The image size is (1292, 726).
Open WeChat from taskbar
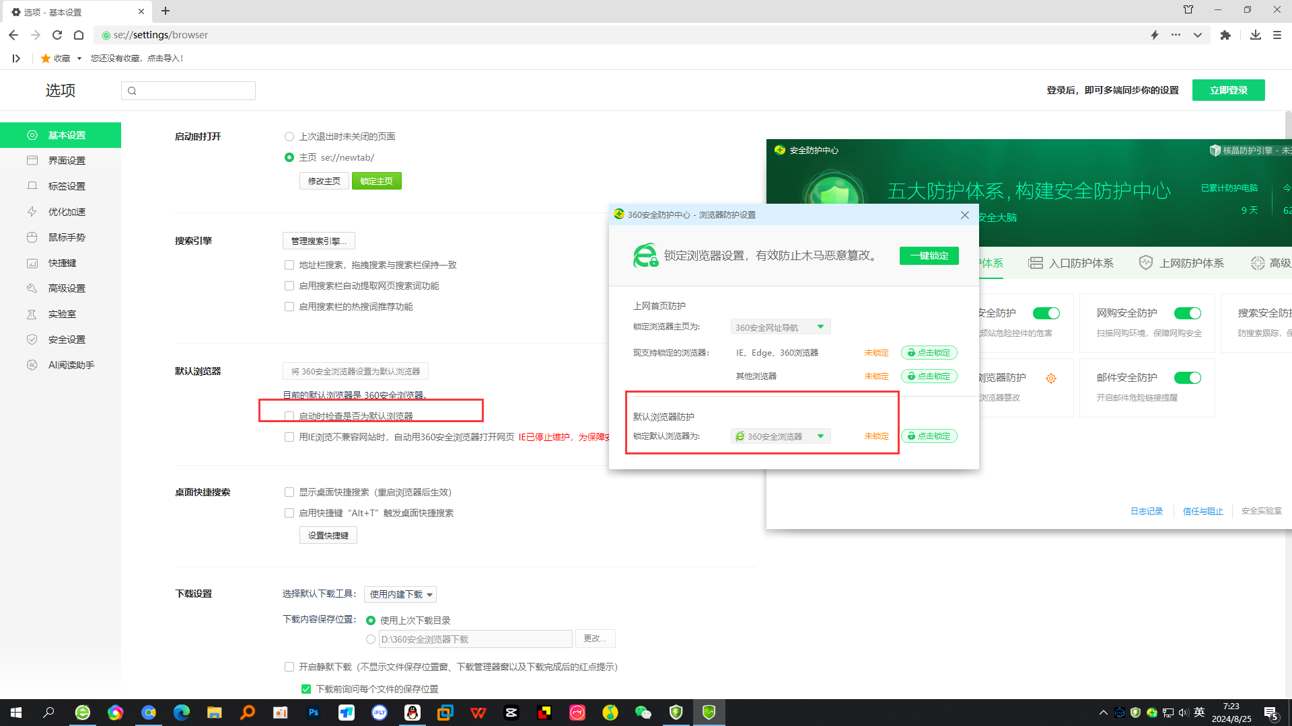(643, 713)
